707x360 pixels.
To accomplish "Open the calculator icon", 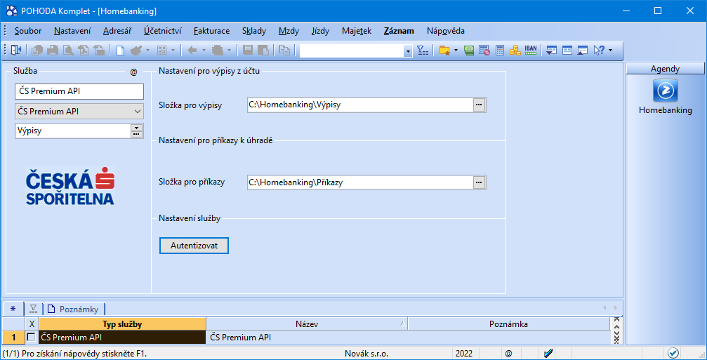I will pyautogui.click(x=500, y=51).
